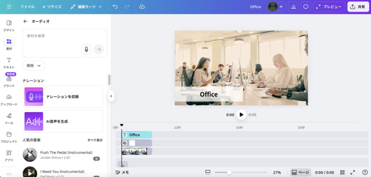Open the comments speech bubble icon
This screenshot has width=371, height=177.
click(306, 7)
